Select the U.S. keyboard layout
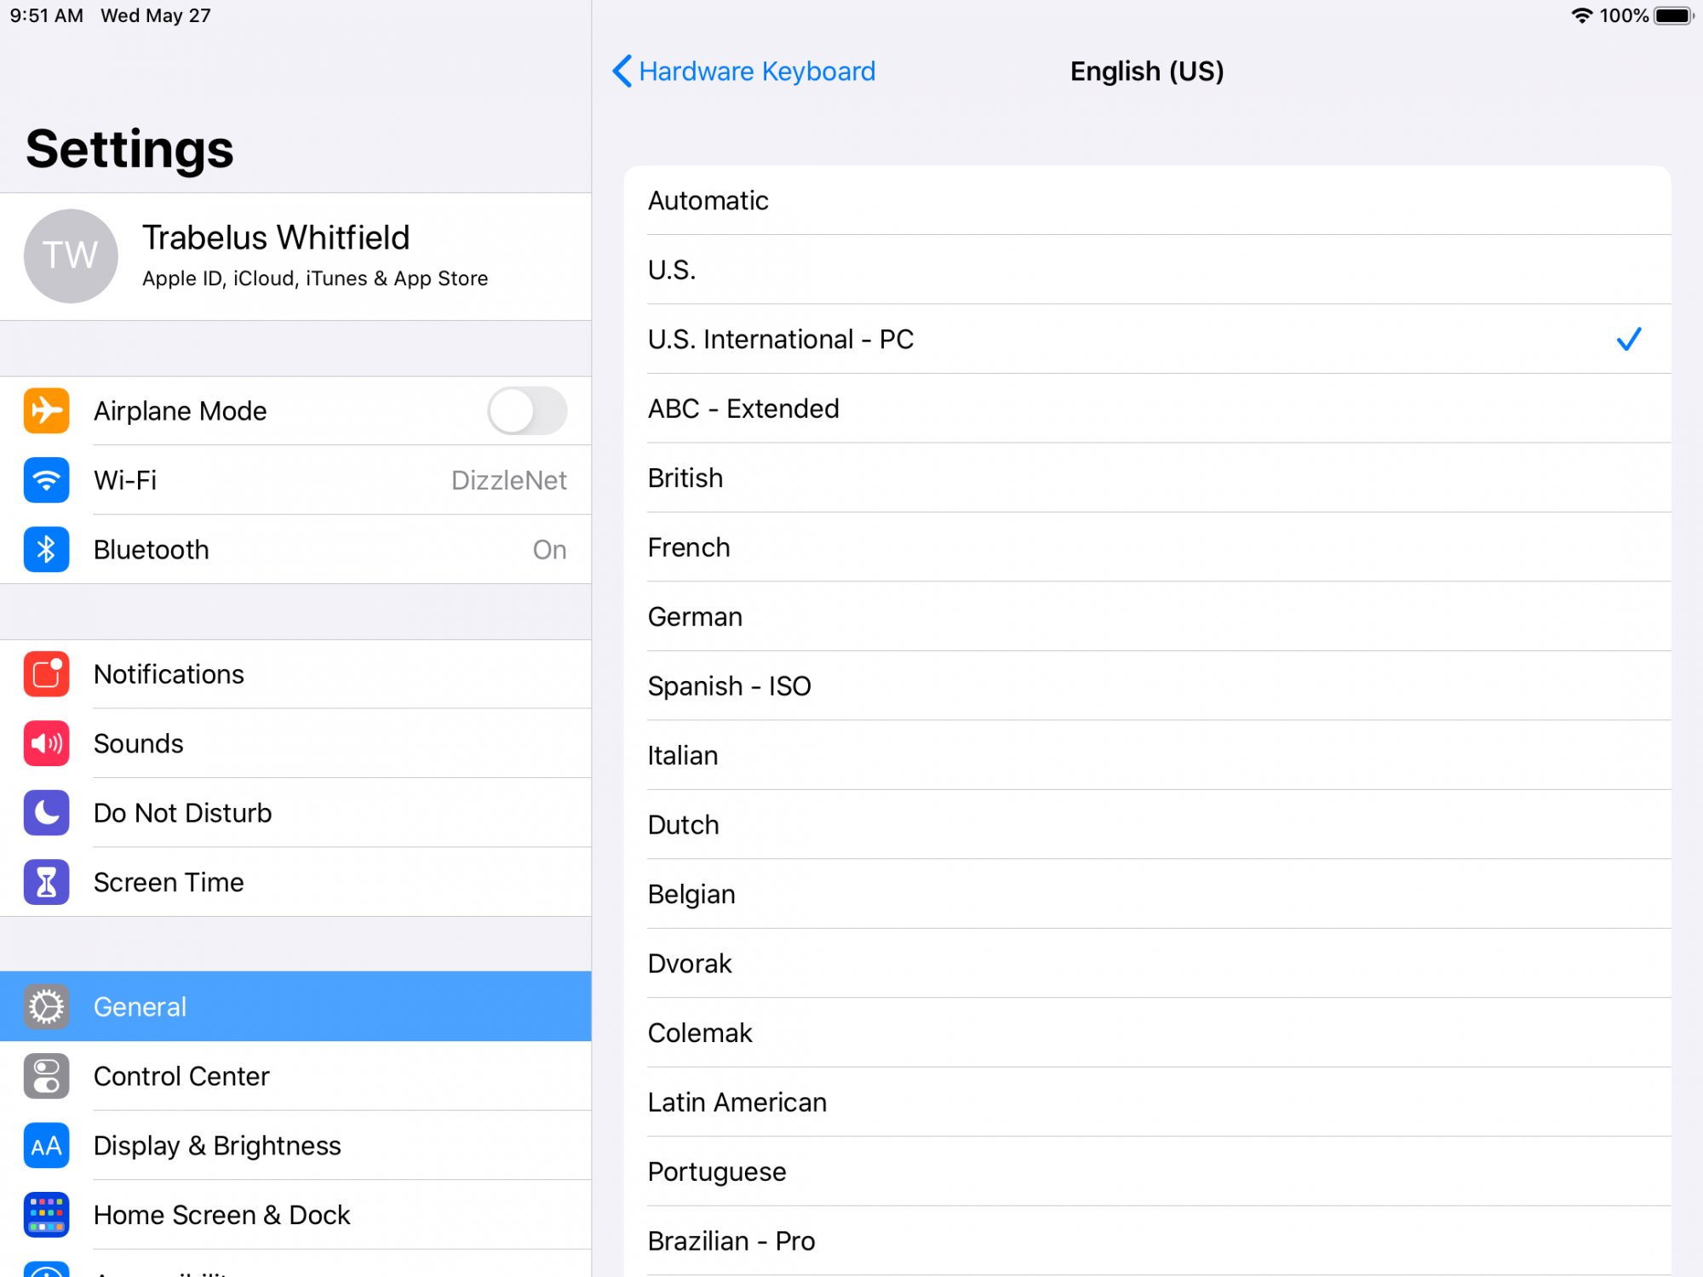Viewport: 1703px width, 1277px height. (x=1146, y=270)
